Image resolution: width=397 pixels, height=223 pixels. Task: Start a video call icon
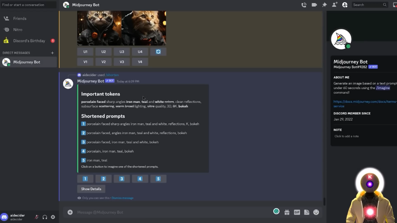[x=314, y=5]
